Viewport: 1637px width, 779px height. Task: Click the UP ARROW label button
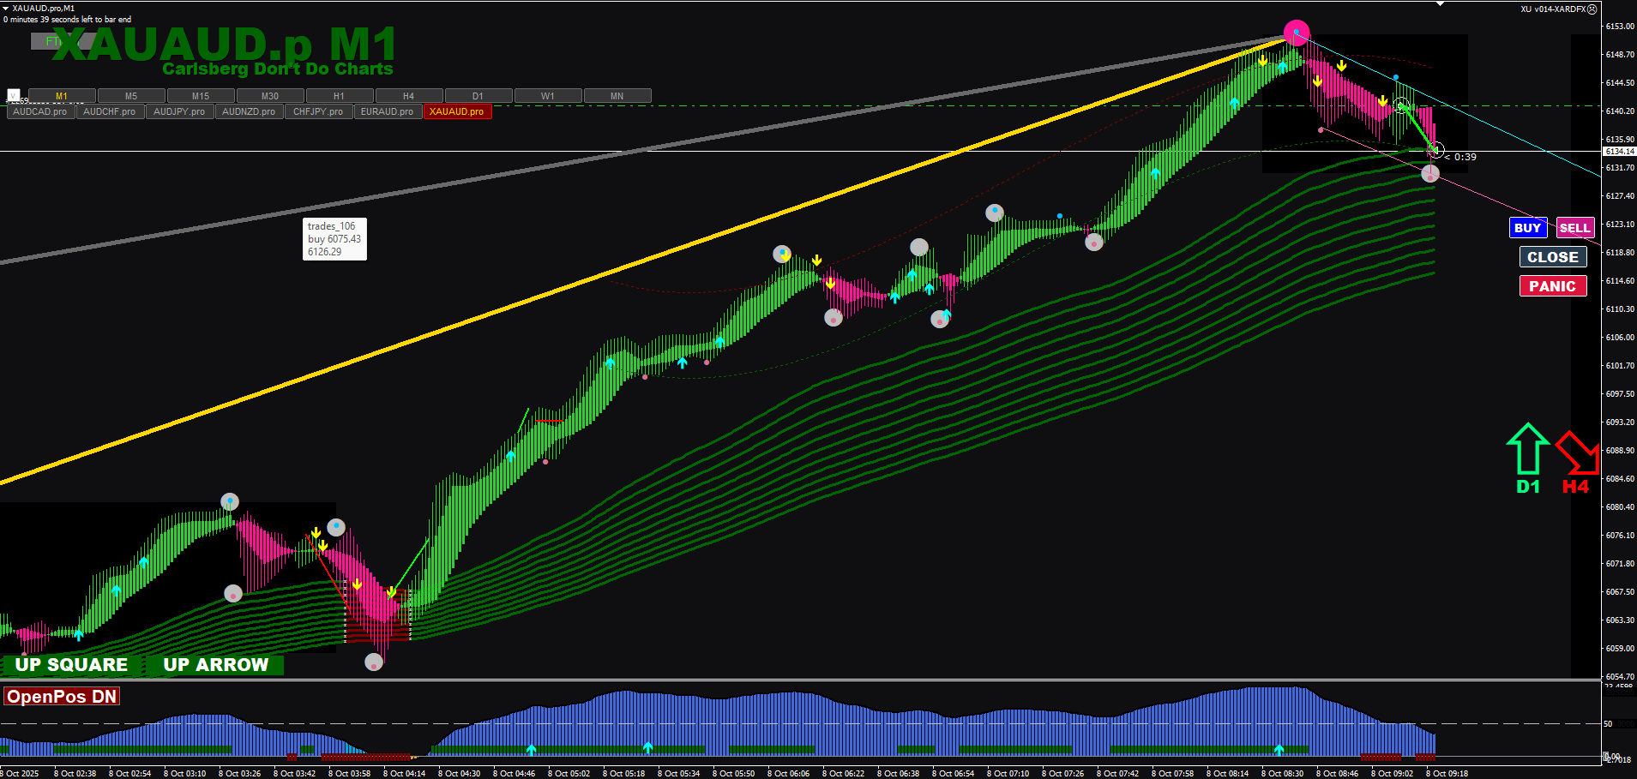coord(216,665)
